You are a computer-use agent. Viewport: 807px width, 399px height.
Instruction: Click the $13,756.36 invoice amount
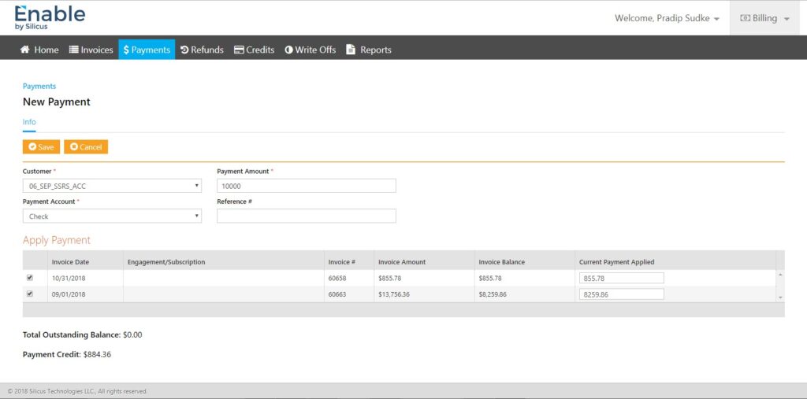click(x=394, y=294)
